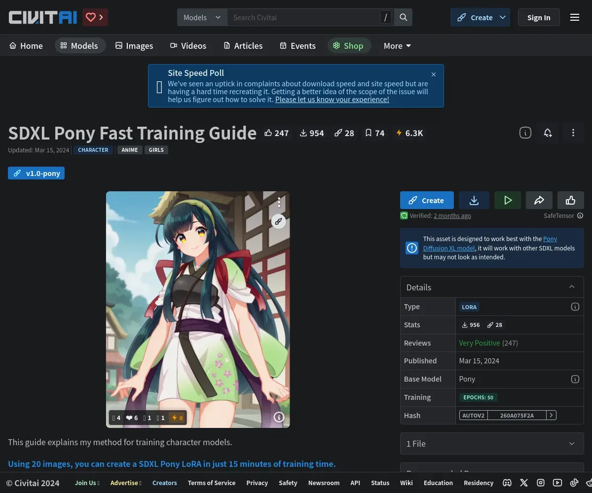Click the CHARACTER tag
The image size is (592, 493).
pyautogui.click(x=93, y=150)
